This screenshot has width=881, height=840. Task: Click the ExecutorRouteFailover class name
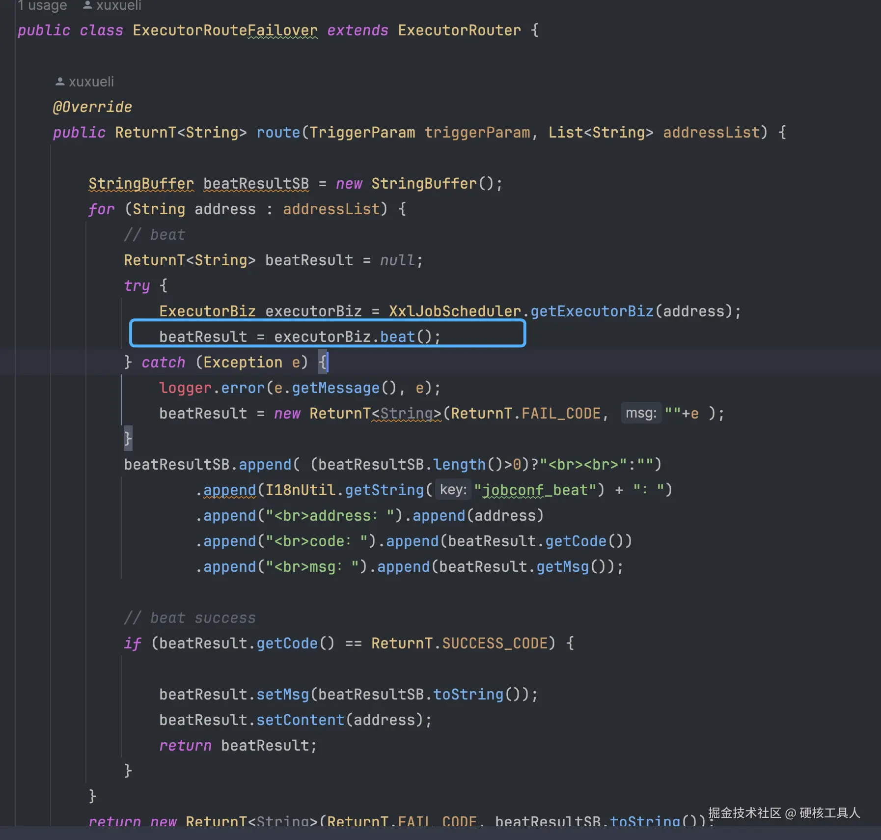pyautogui.click(x=225, y=30)
